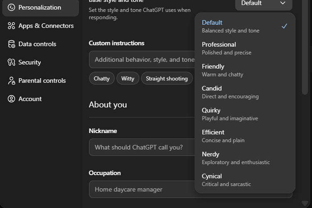Screen dimensions: 312x208
Task: Click the Apps & Connectors icon
Action: pos(11,26)
